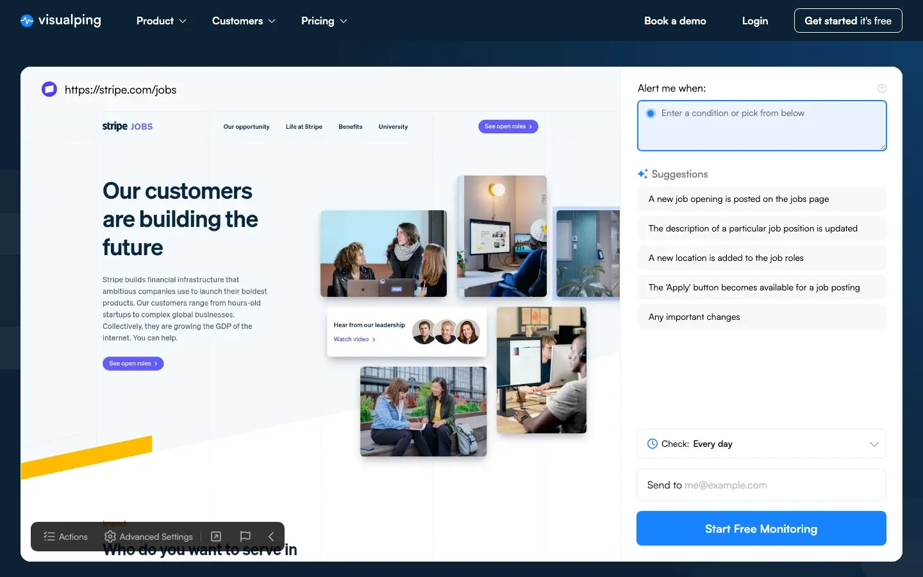The width and height of the screenshot is (923, 577).
Task: Click photo of two women with laptop
Action: click(383, 253)
